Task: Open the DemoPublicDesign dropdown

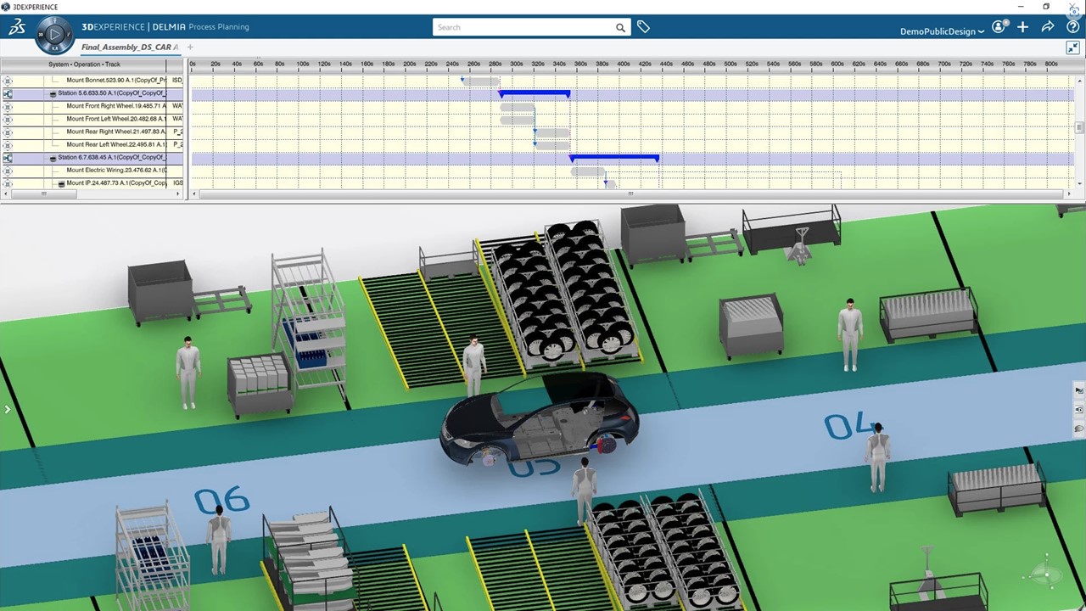Action: (942, 31)
